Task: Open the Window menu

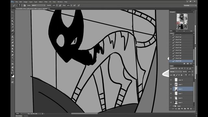Action: (x=60, y=2)
